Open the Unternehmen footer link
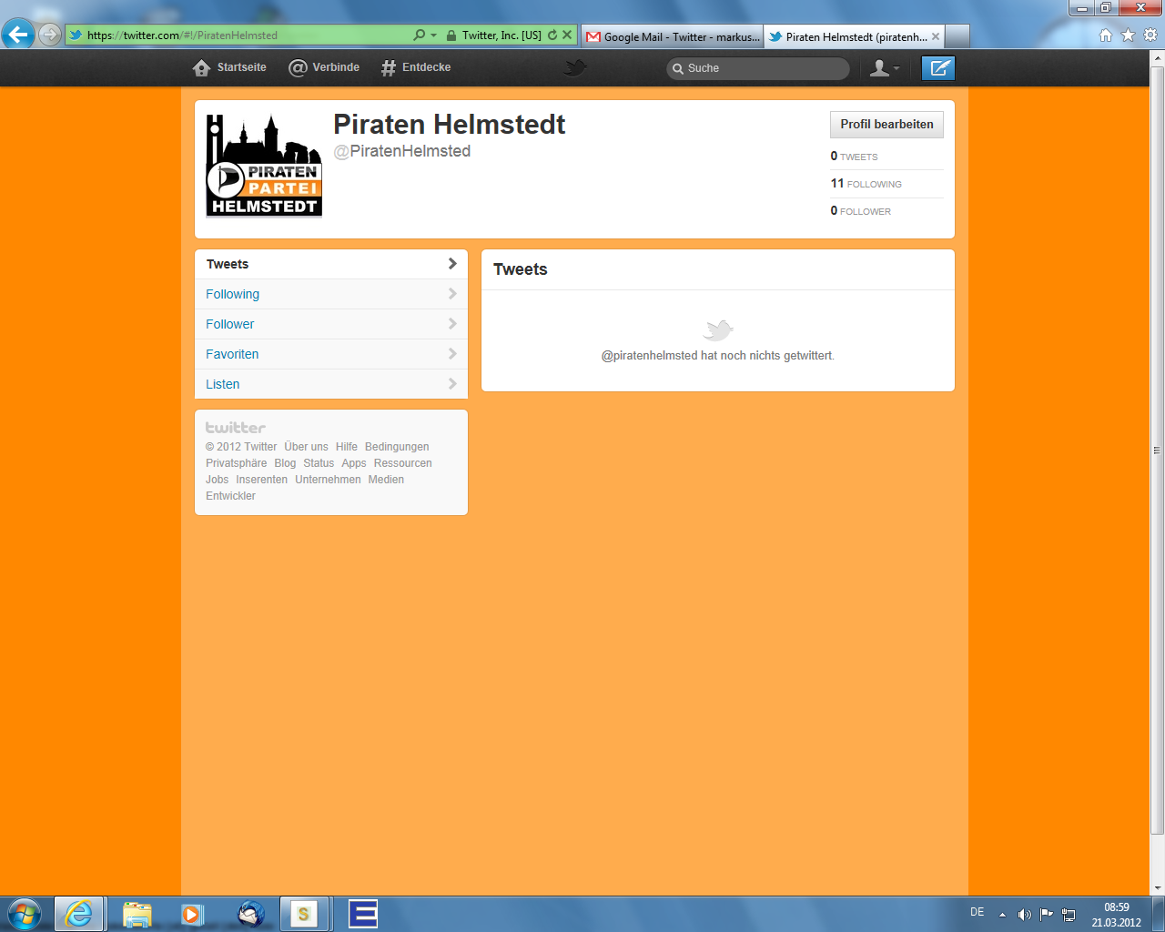The height and width of the screenshot is (932, 1165). [x=328, y=480]
